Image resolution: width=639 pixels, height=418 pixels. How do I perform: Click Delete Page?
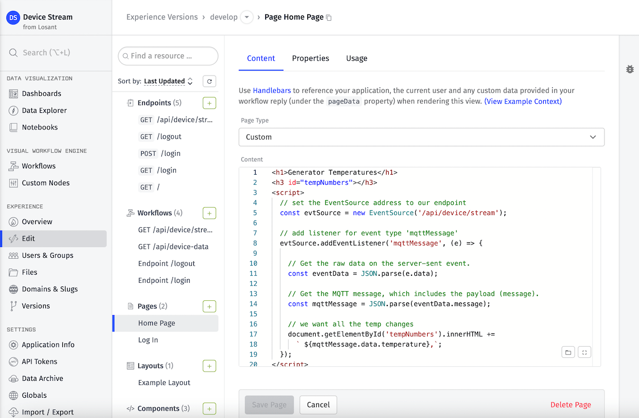[x=571, y=405]
